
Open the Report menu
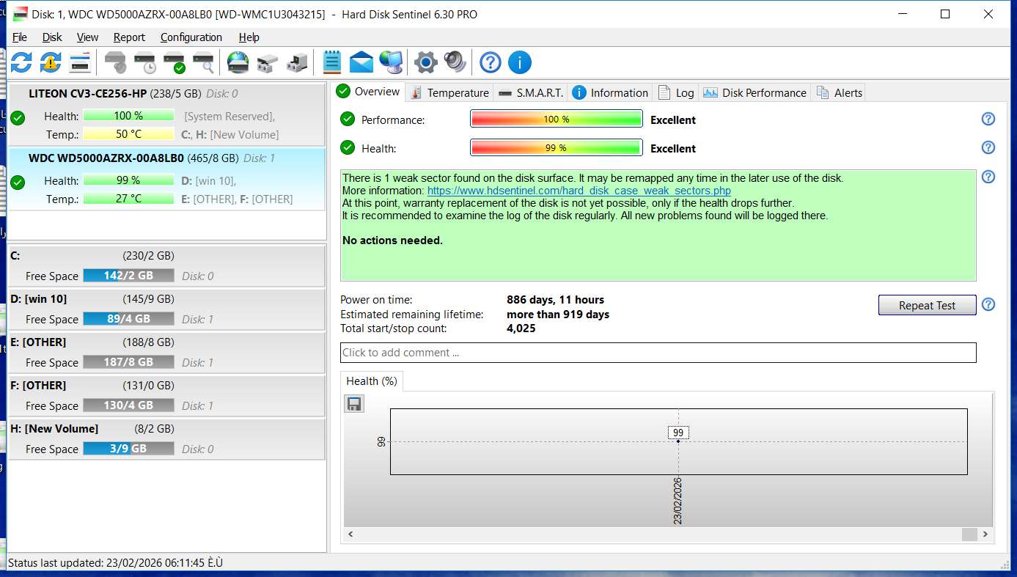tap(129, 37)
